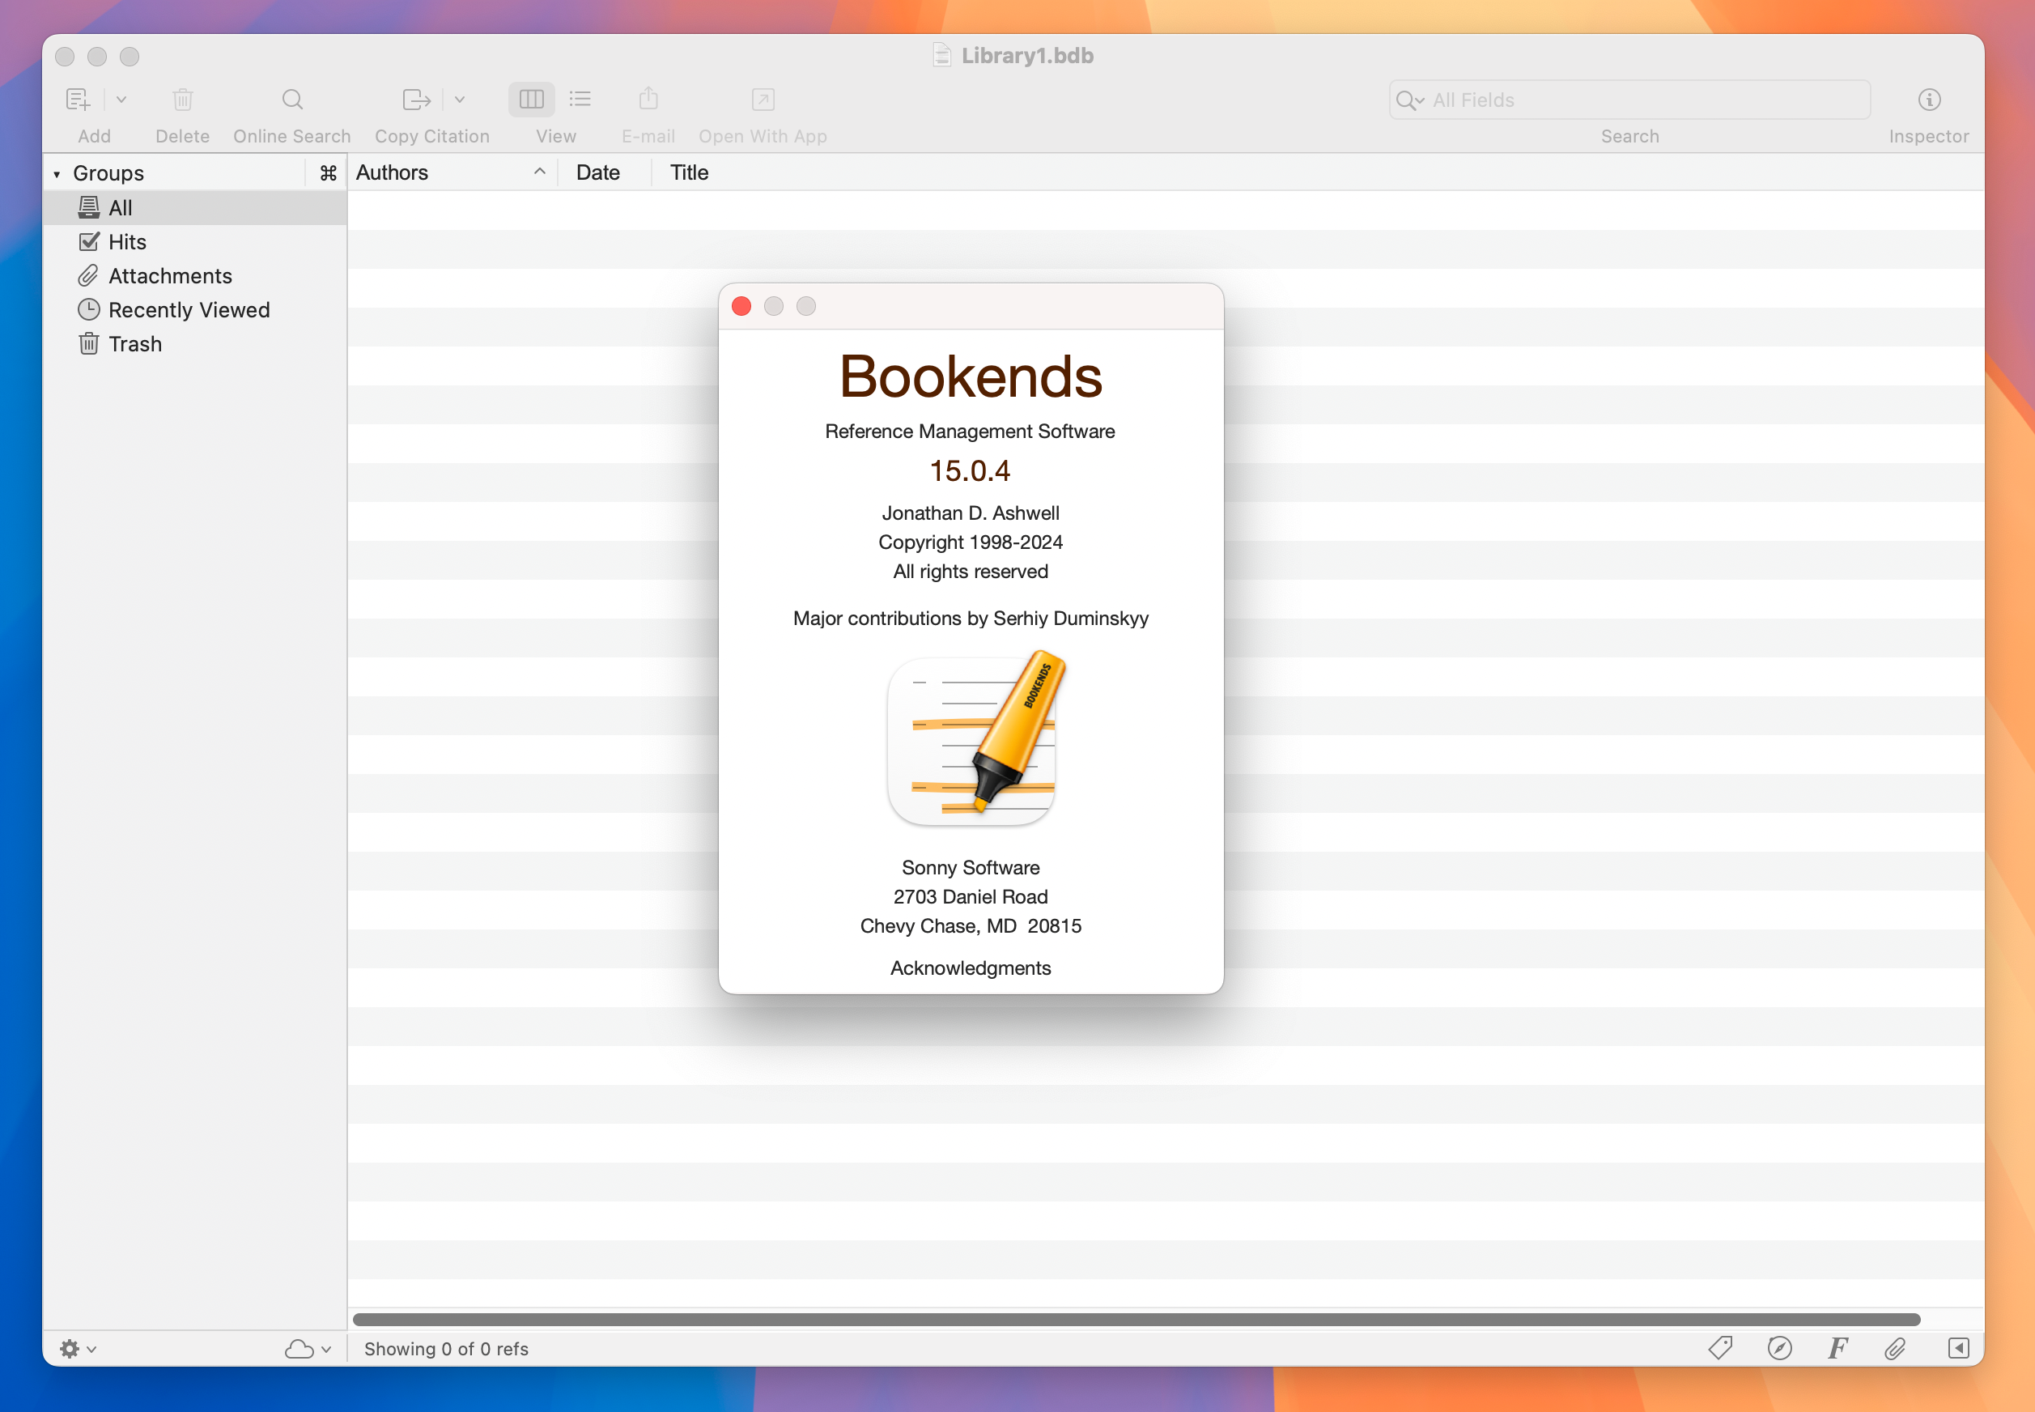Switch to list view layout
Viewport: 2035px width, 1412px height.
click(580, 99)
